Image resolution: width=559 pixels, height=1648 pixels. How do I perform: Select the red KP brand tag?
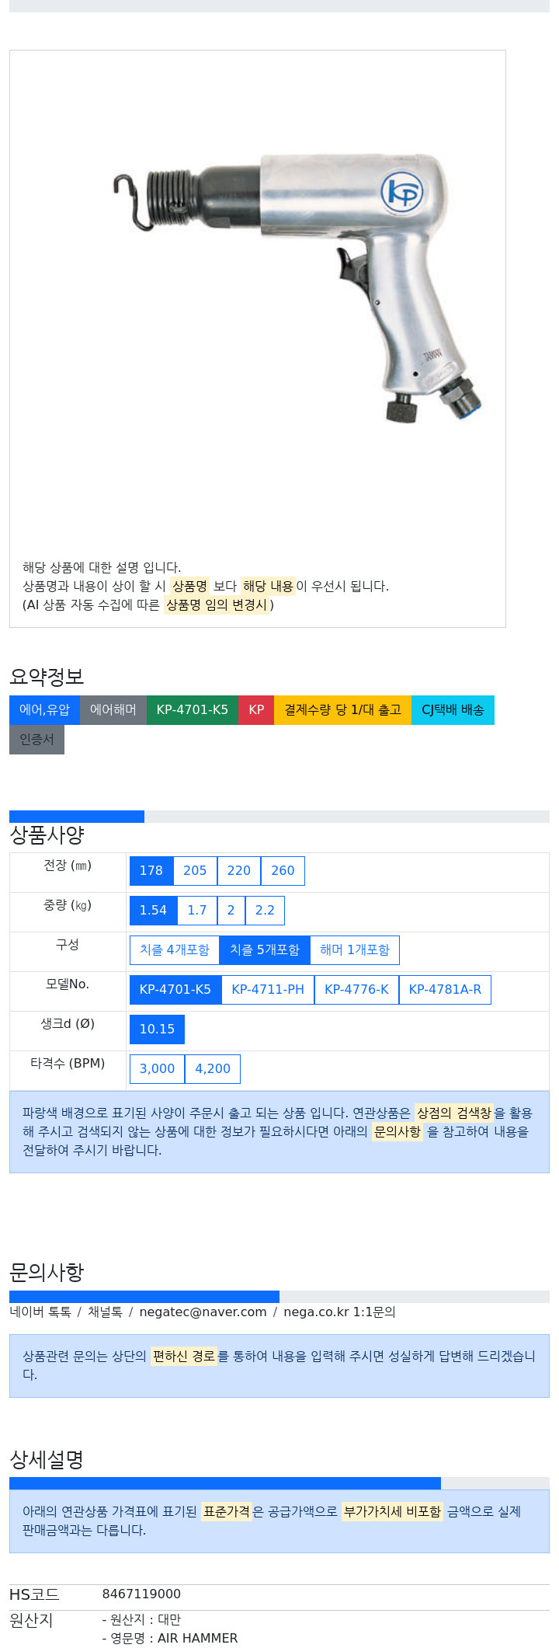tap(256, 710)
